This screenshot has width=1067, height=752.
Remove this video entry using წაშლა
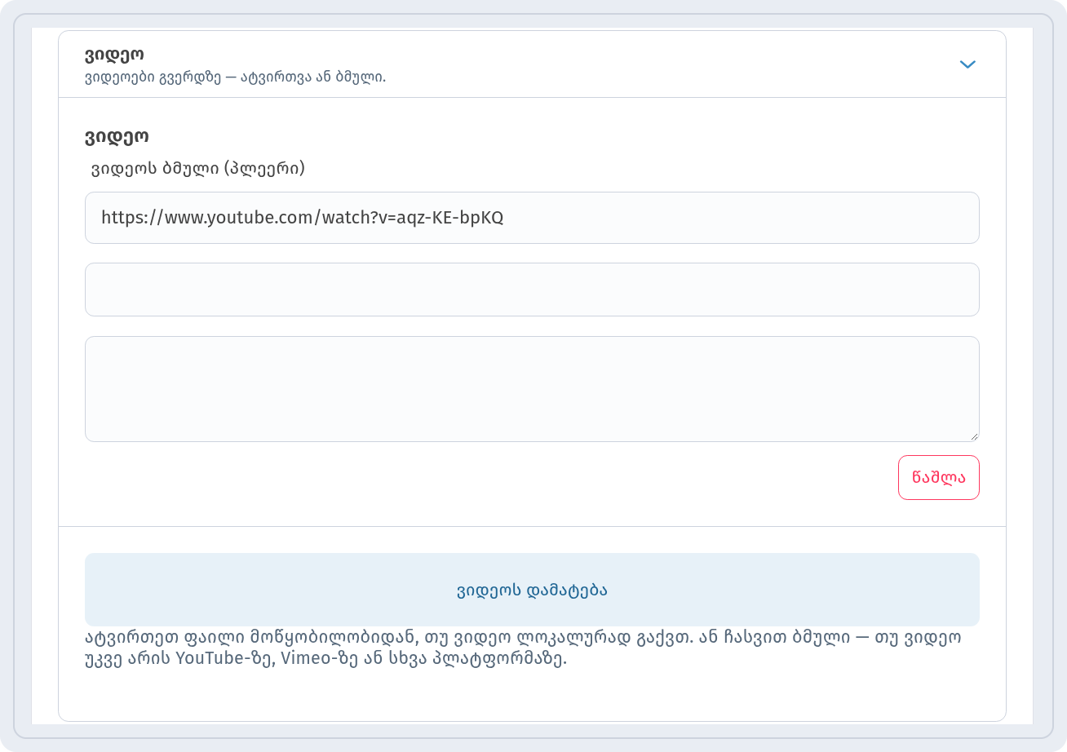(x=939, y=477)
